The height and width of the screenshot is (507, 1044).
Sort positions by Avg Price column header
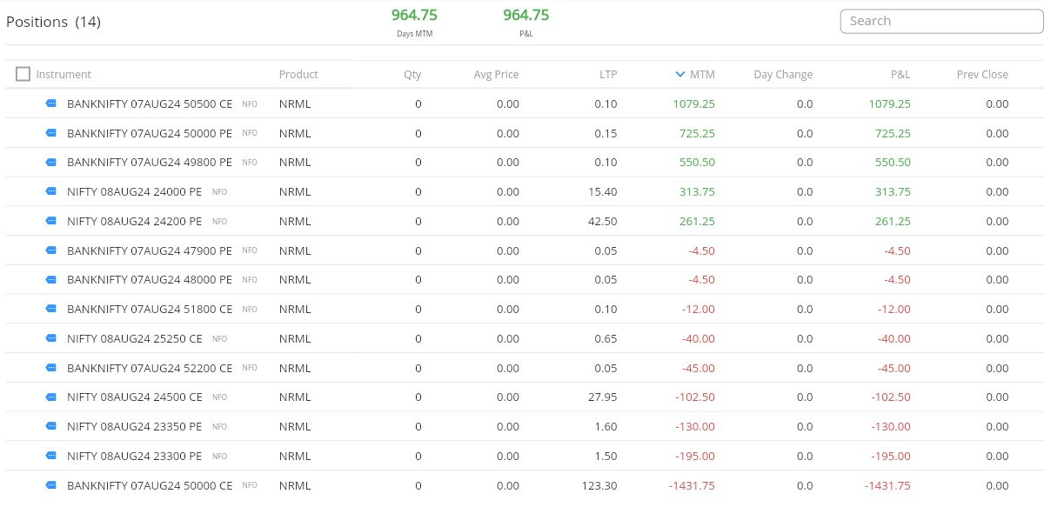497,75
